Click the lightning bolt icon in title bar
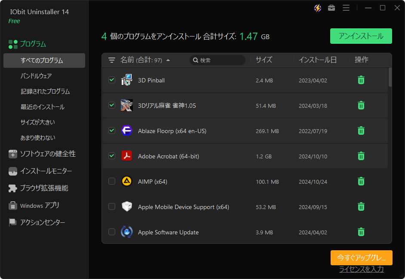Viewport: 405px width, 279px height. (x=317, y=8)
